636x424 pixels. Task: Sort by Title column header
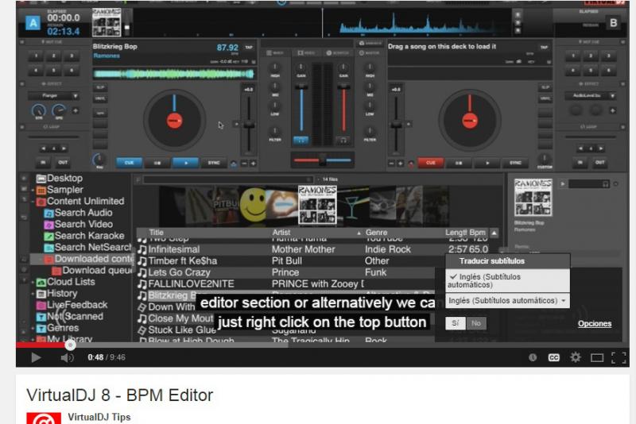coord(156,233)
